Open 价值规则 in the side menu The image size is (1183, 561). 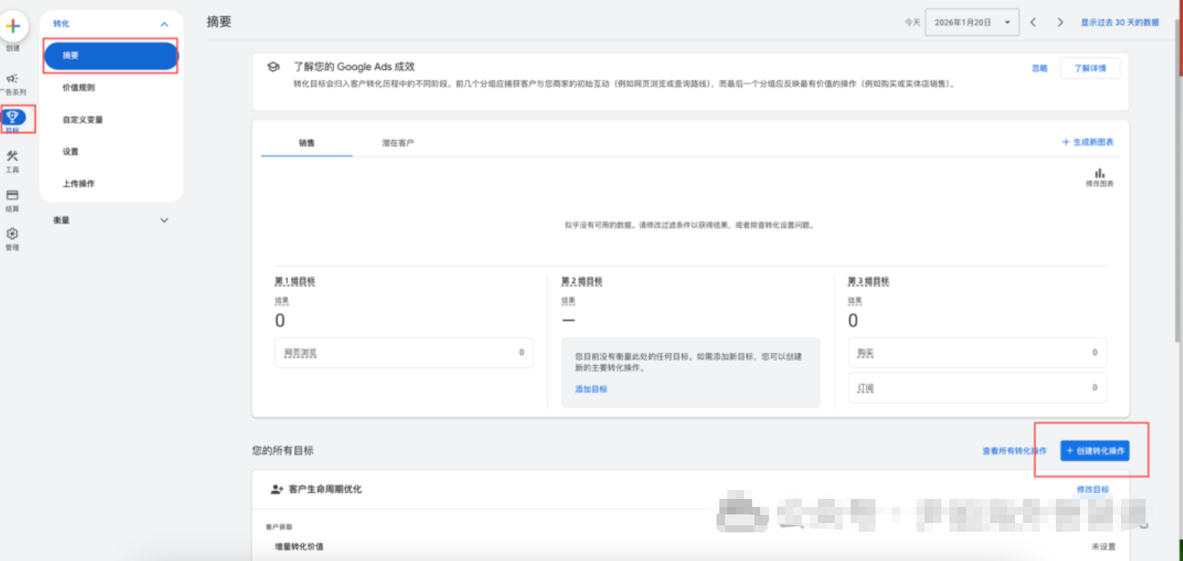coord(79,88)
